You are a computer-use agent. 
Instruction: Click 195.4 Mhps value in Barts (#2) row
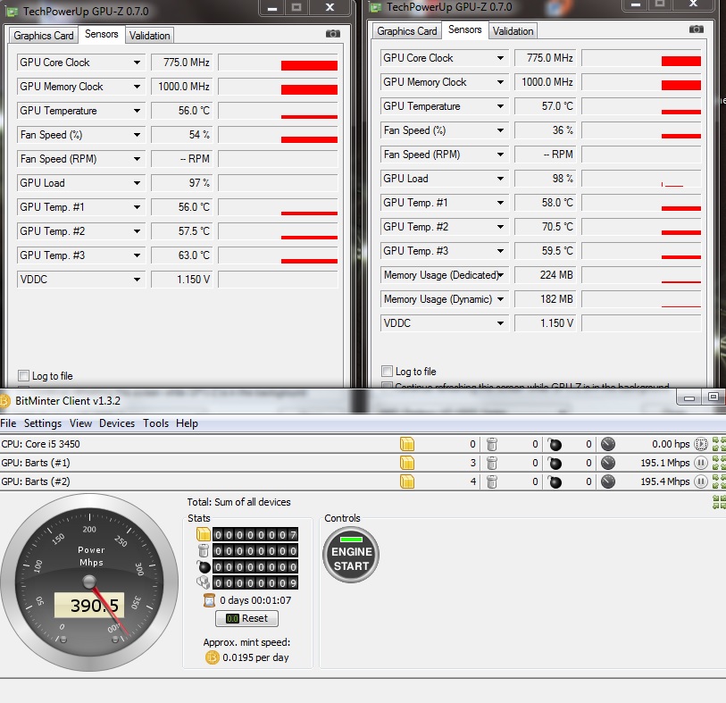(665, 481)
